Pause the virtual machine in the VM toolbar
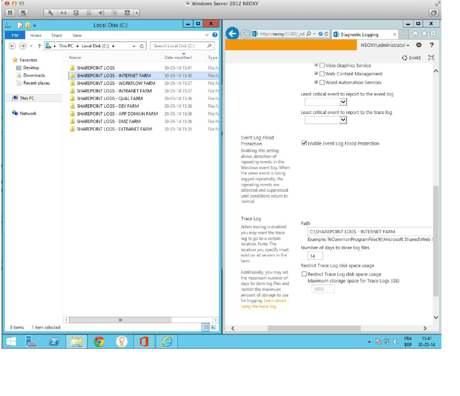Screen dimensions: 460x396 pos(10,13)
